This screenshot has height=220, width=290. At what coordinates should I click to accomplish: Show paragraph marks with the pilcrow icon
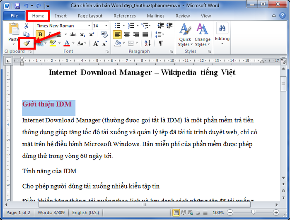(x=160, y=43)
